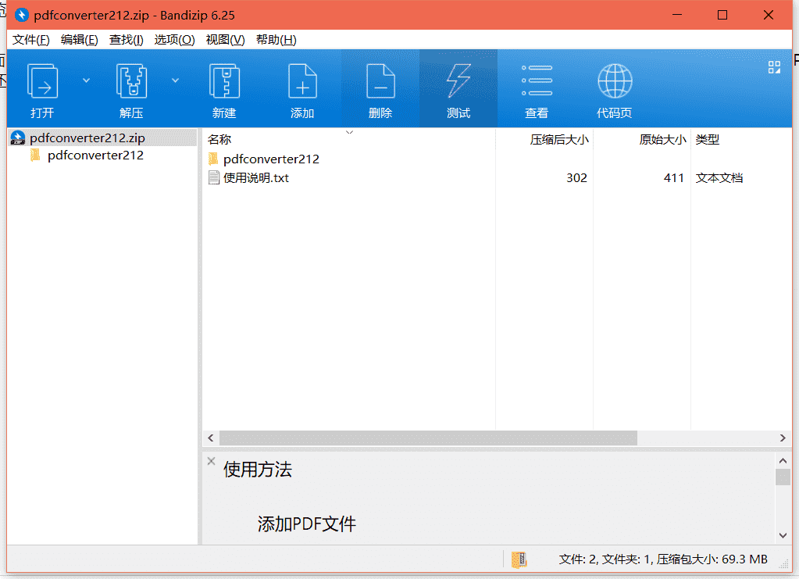Click the horizontal scrollbar thumb
Image resolution: width=799 pixels, height=579 pixels.
(x=428, y=438)
